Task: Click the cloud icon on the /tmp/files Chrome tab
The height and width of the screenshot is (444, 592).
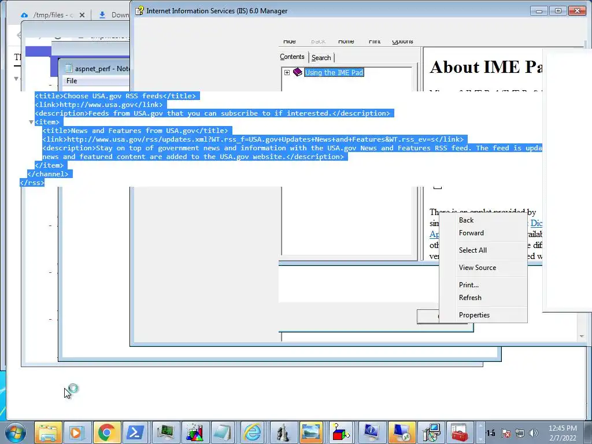Action: 24,15
